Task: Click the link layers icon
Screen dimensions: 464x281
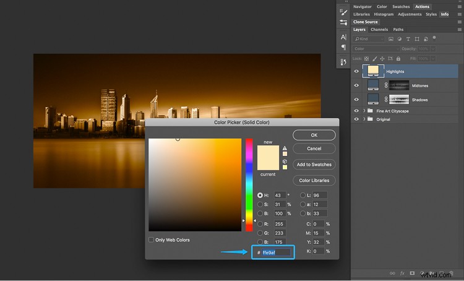Action: (391, 272)
